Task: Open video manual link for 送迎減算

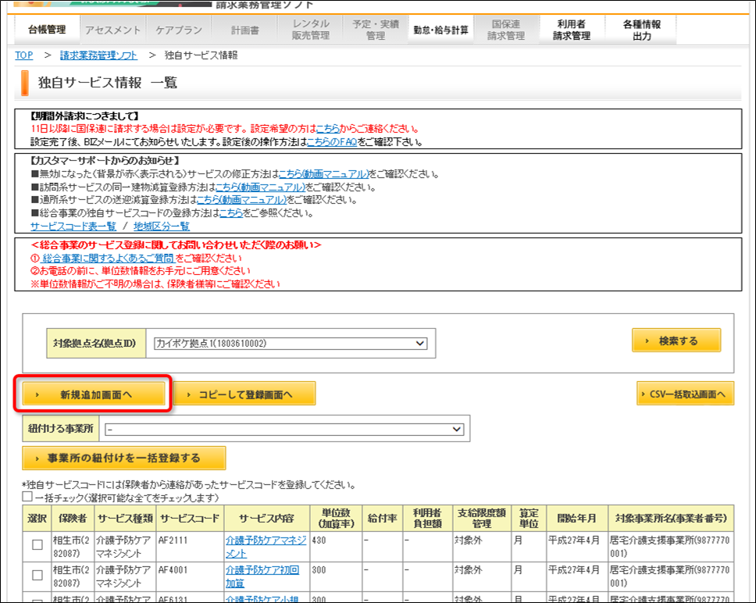Action: (x=242, y=199)
